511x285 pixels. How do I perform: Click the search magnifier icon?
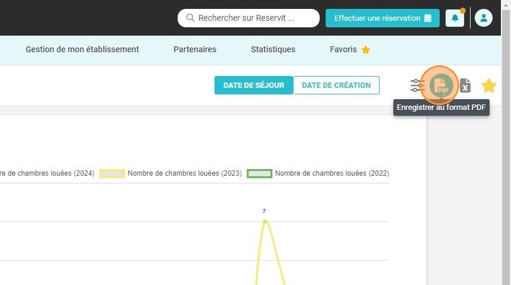[x=190, y=18]
